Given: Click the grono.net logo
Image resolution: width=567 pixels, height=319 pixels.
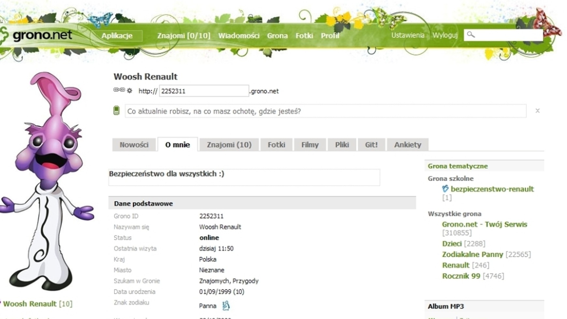Looking at the screenshot, I should point(37,35).
